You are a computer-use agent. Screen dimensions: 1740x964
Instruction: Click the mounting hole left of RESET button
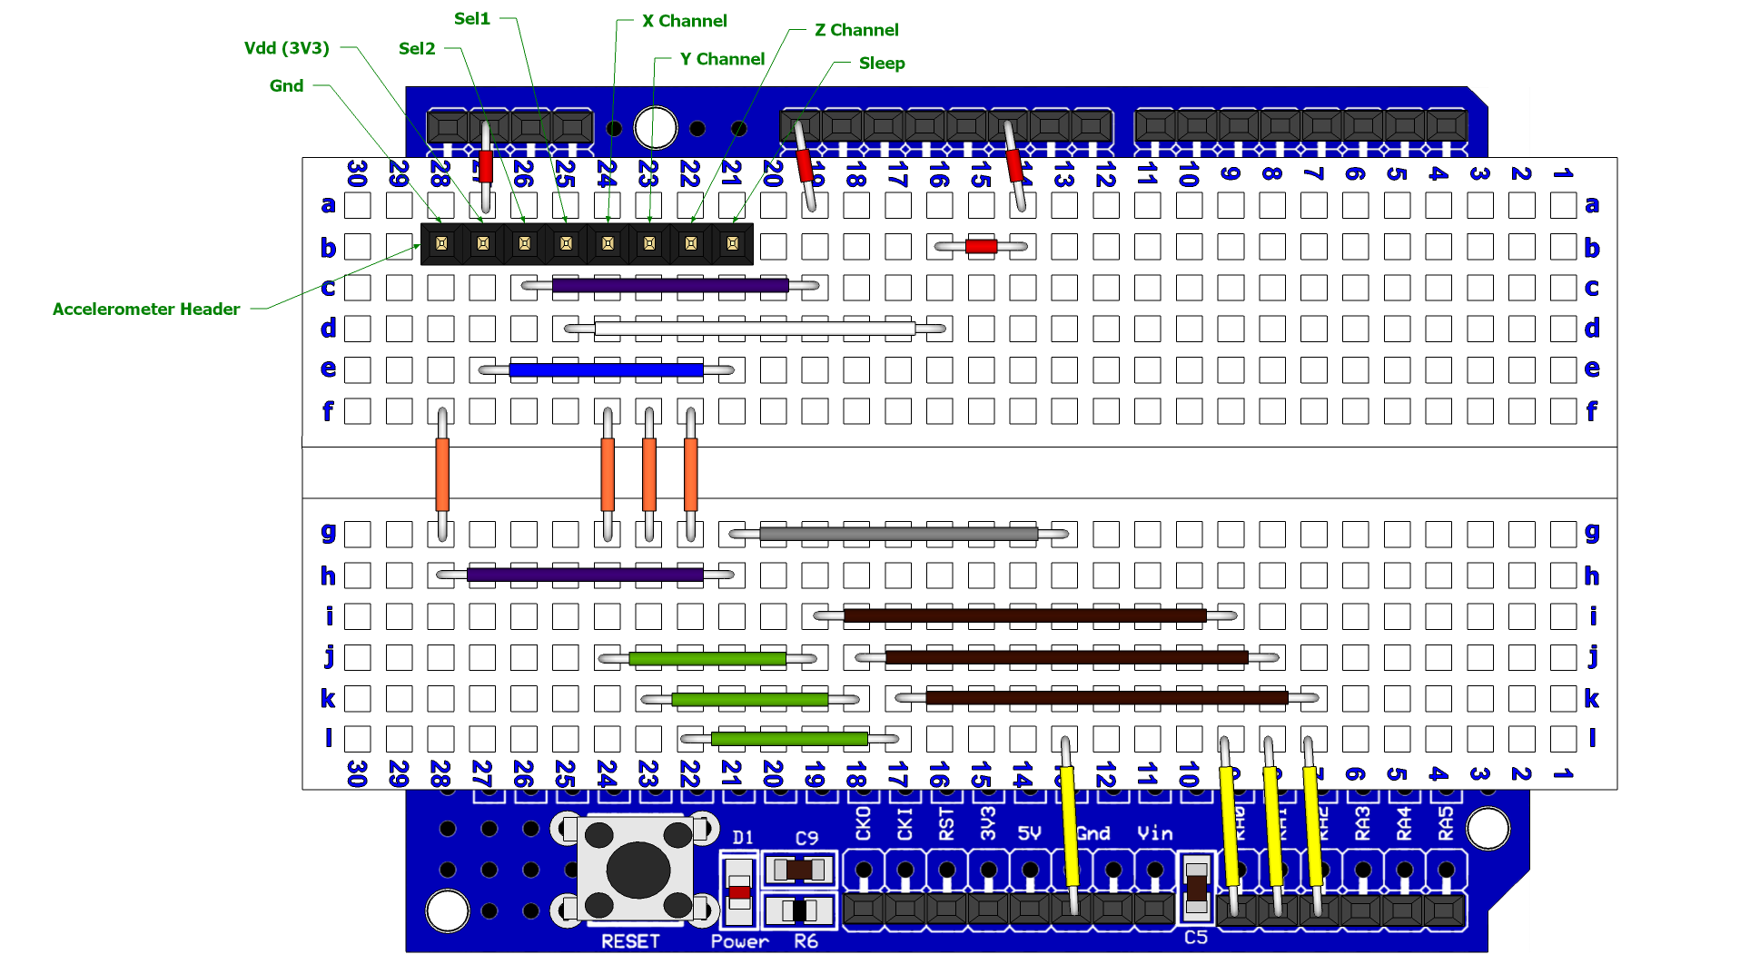pos(448,911)
